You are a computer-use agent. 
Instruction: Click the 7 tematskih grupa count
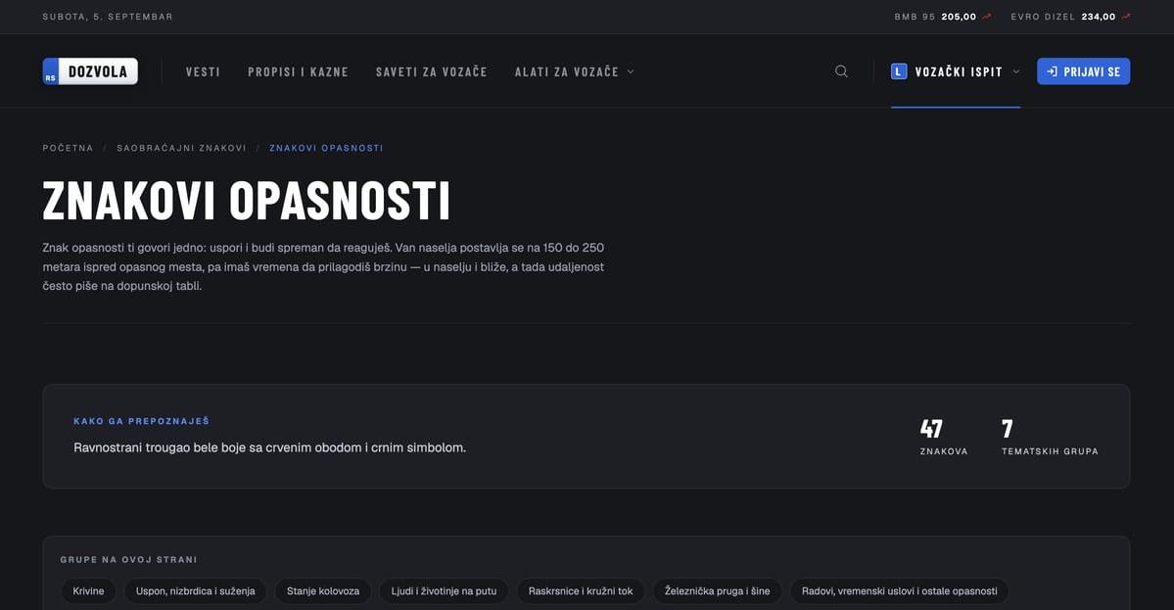(x=1050, y=437)
